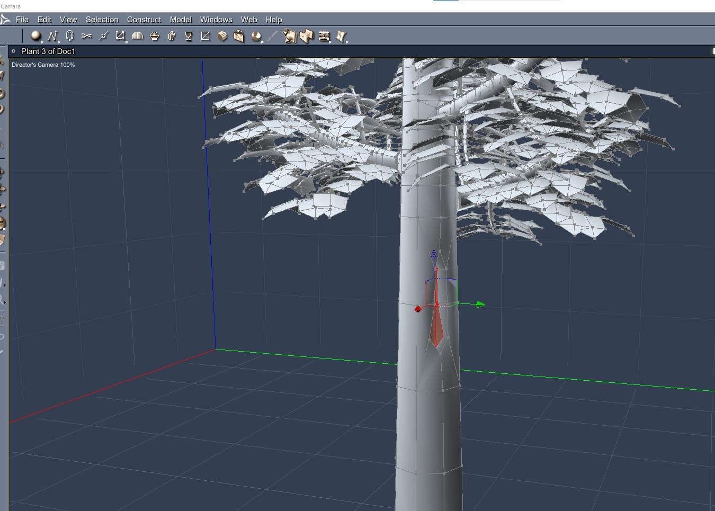
Task: Click the square-with-corner-handles tool icon
Action: (x=120, y=36)
